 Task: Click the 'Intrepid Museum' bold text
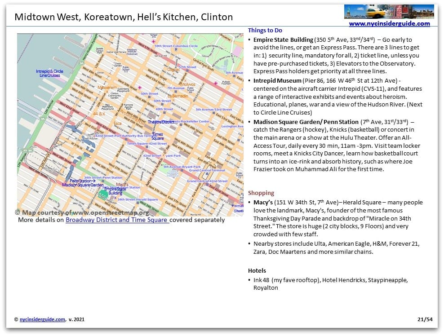[277, 81]
